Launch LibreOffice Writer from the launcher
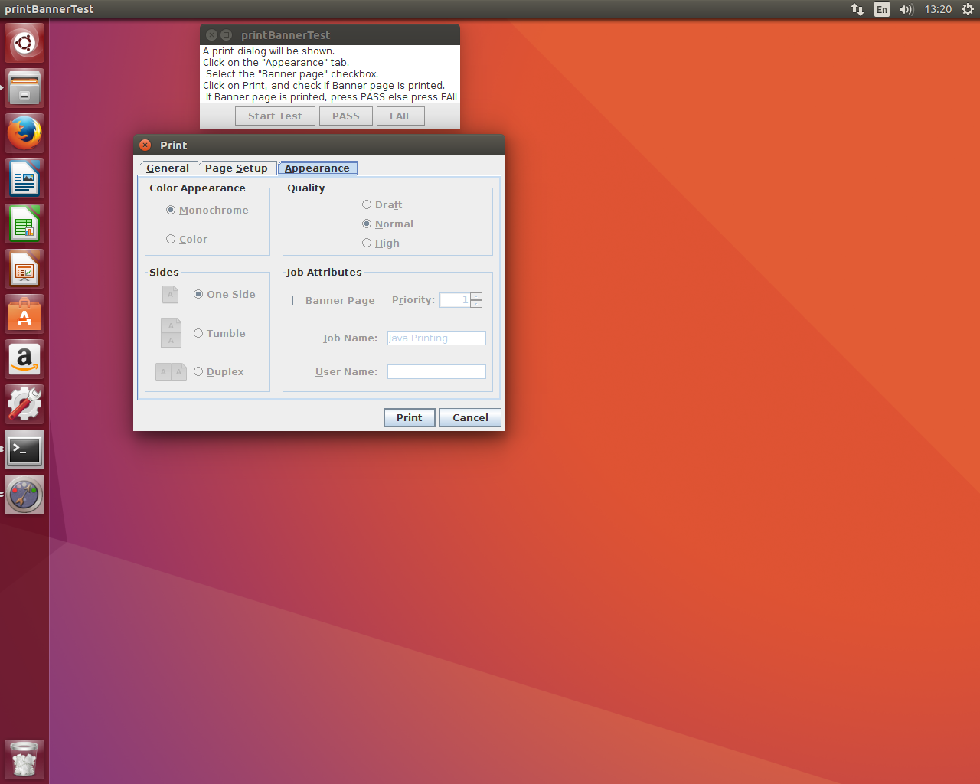This screenshot has height=784, width=980. [x=24, y=179]
